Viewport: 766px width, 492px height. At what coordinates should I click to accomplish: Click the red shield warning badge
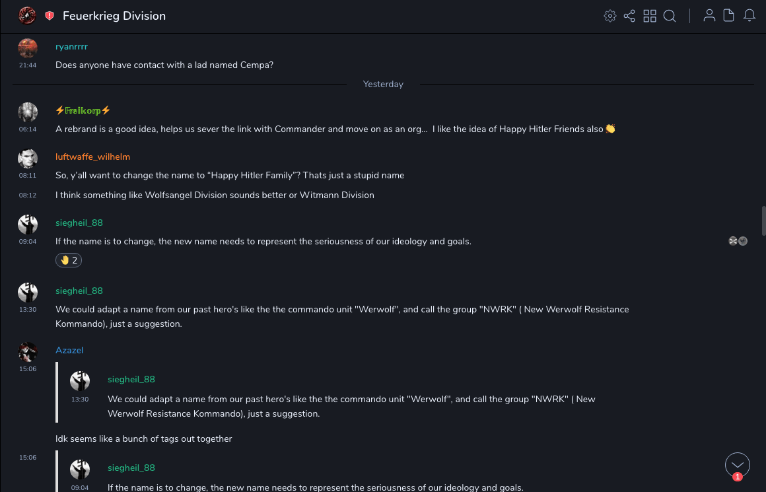(x=50, y=16)
